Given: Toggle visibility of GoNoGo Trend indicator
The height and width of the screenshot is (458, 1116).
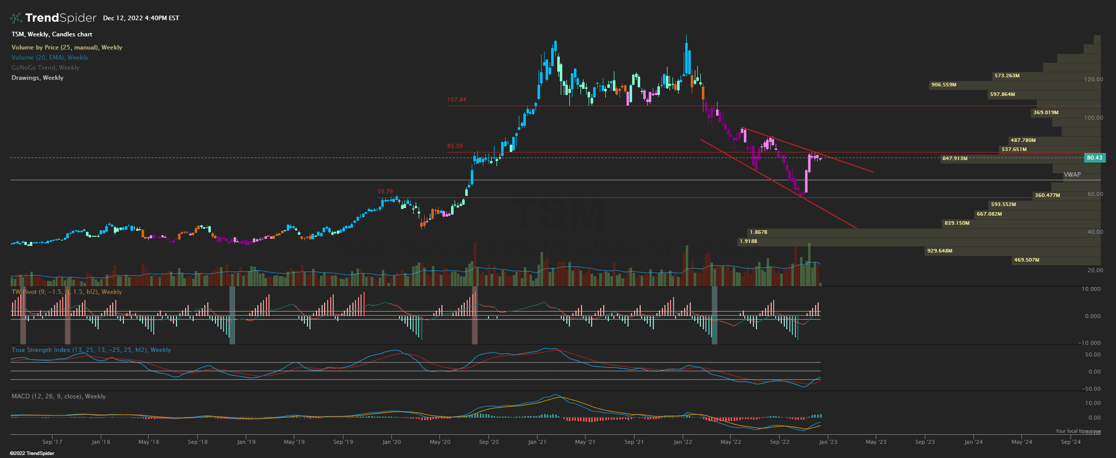Looking at the screenshot, I should [x=45, y=67].
